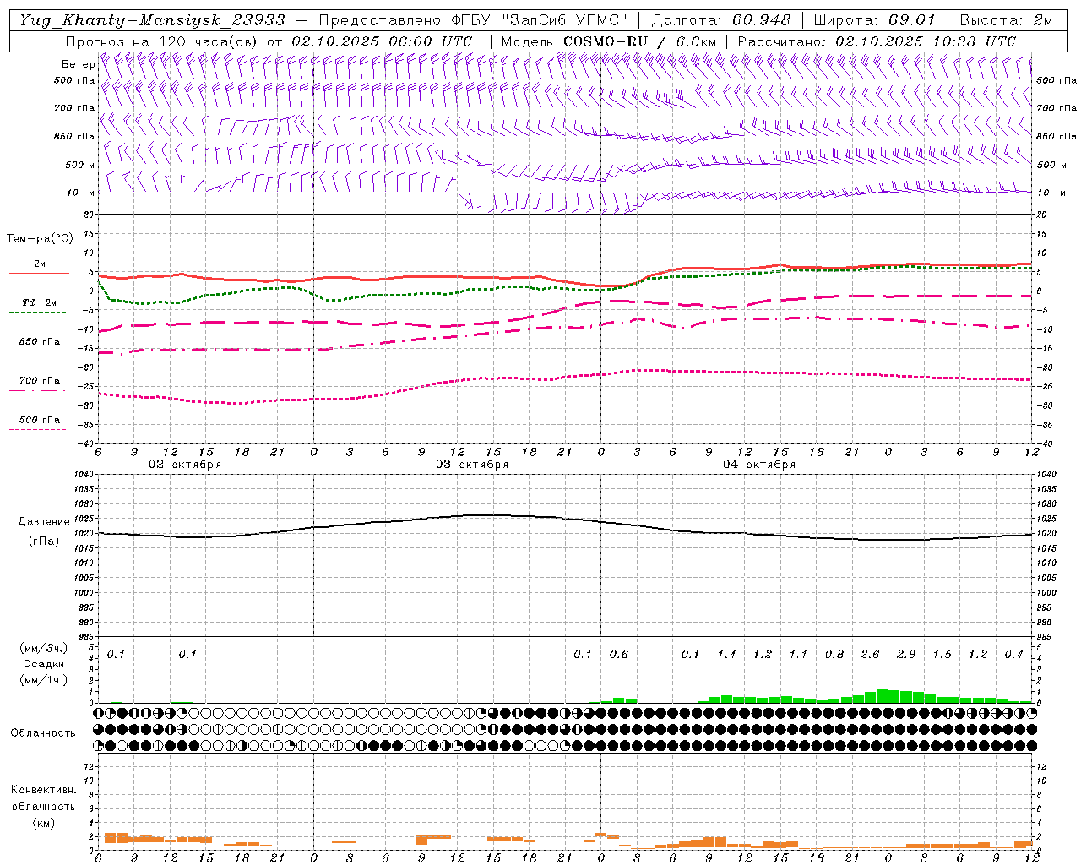The height and width of the screenshot is (865, 1081).
Task: Select the (гПа) pressure unit label
Action: pyautogui.click(x=44, y=541)
